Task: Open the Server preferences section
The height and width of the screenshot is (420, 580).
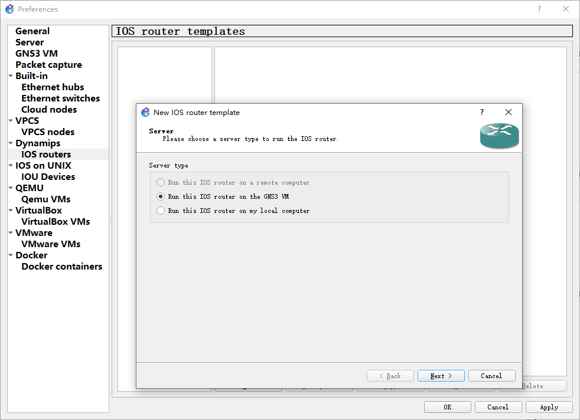Action: [x=30, y=42]
